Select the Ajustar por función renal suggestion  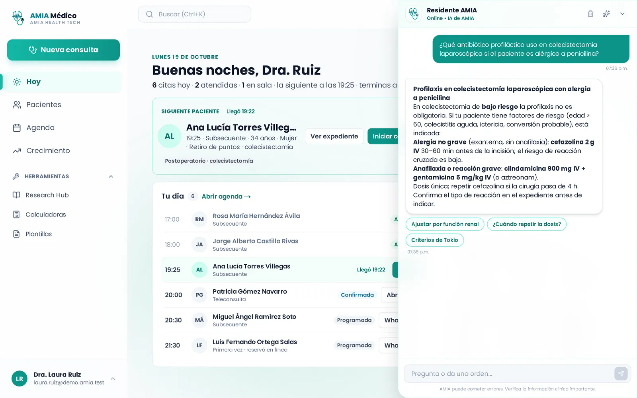coord(445,224)
